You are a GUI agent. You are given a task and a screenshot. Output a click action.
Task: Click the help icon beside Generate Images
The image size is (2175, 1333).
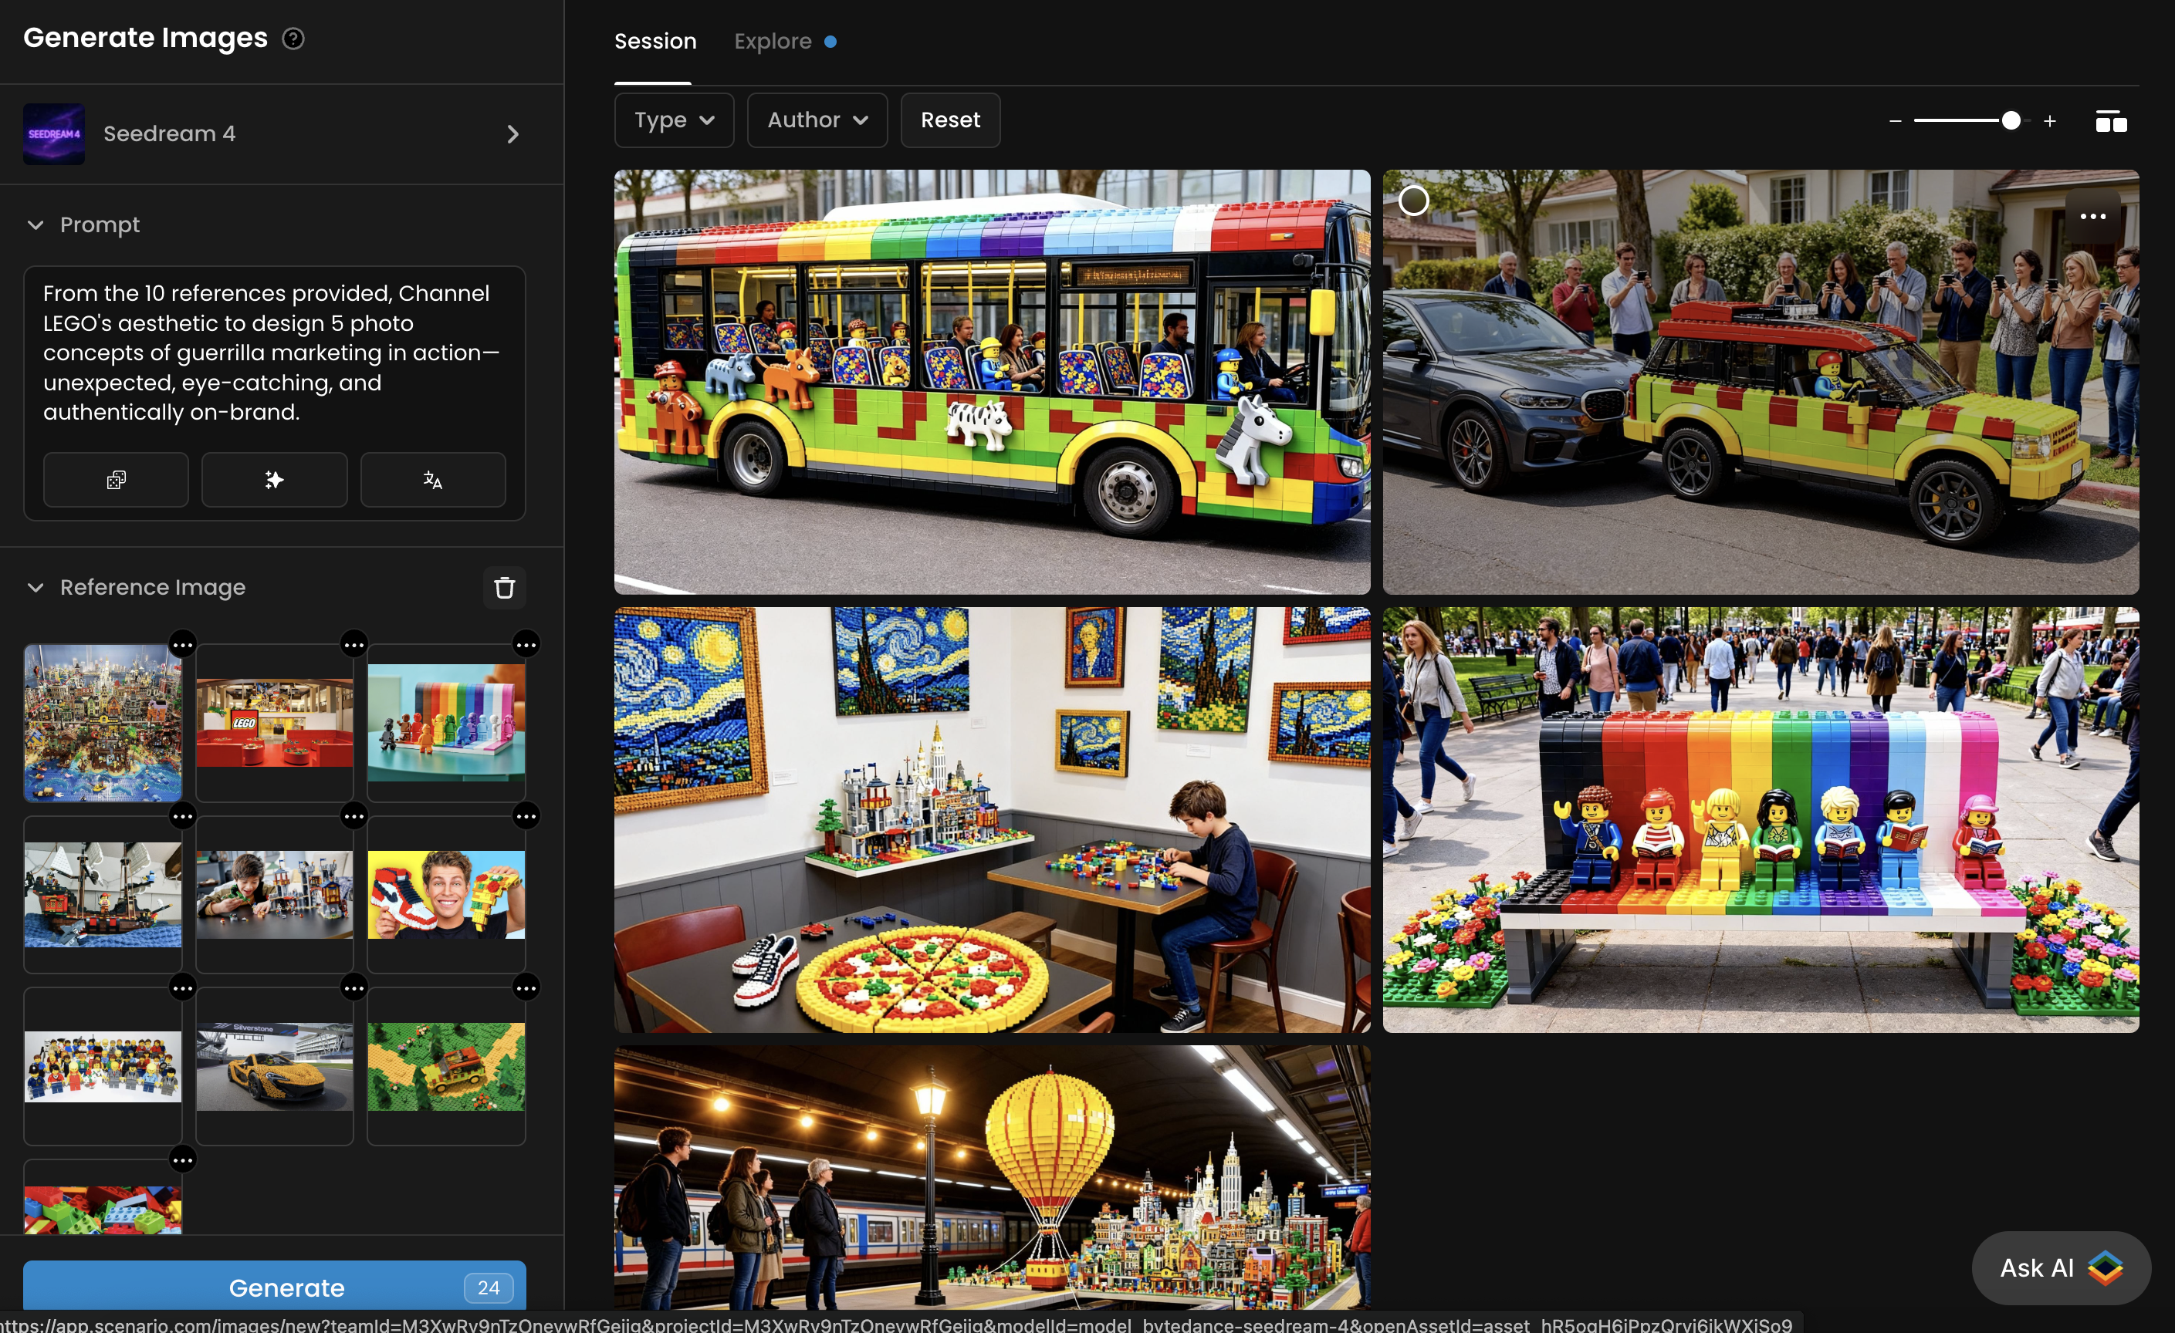point(293,39)
